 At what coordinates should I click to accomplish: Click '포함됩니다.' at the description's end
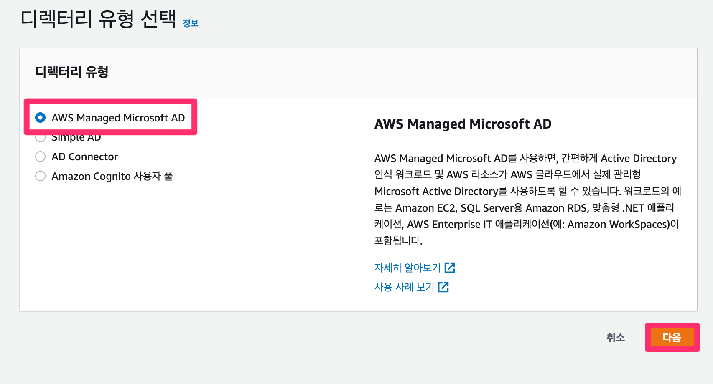398,241
